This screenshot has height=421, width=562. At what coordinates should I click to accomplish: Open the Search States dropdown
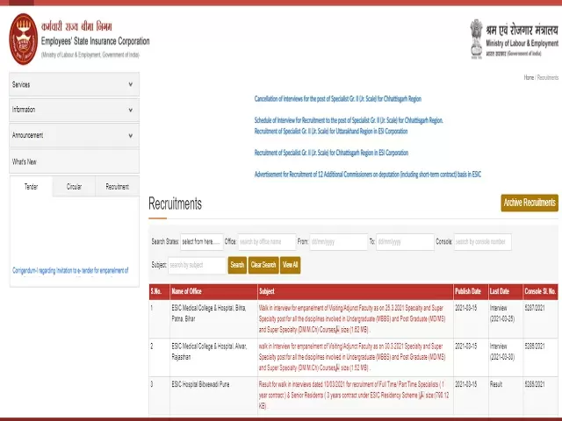(x=200, y=242)
